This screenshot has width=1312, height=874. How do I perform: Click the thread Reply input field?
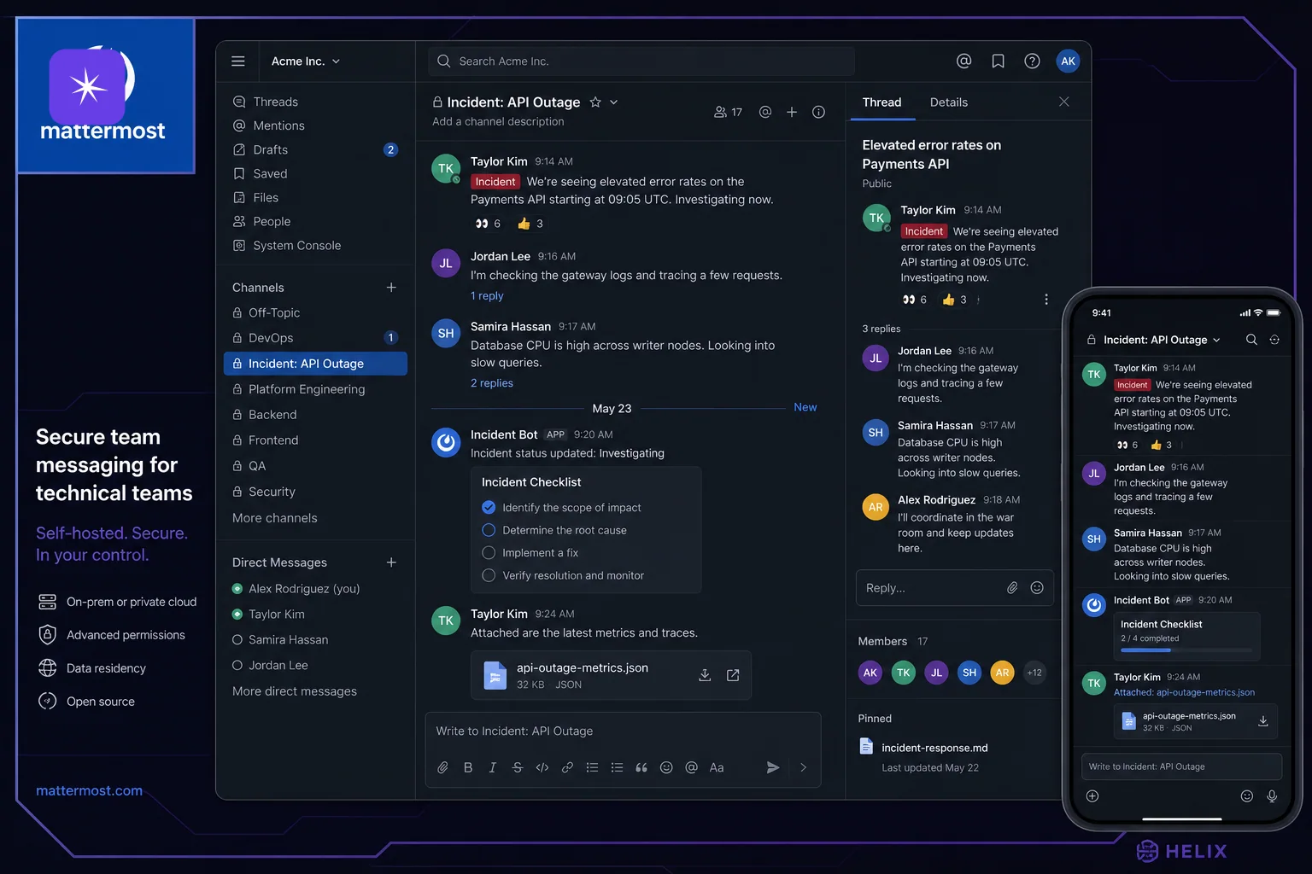click(x=954, y=587)
